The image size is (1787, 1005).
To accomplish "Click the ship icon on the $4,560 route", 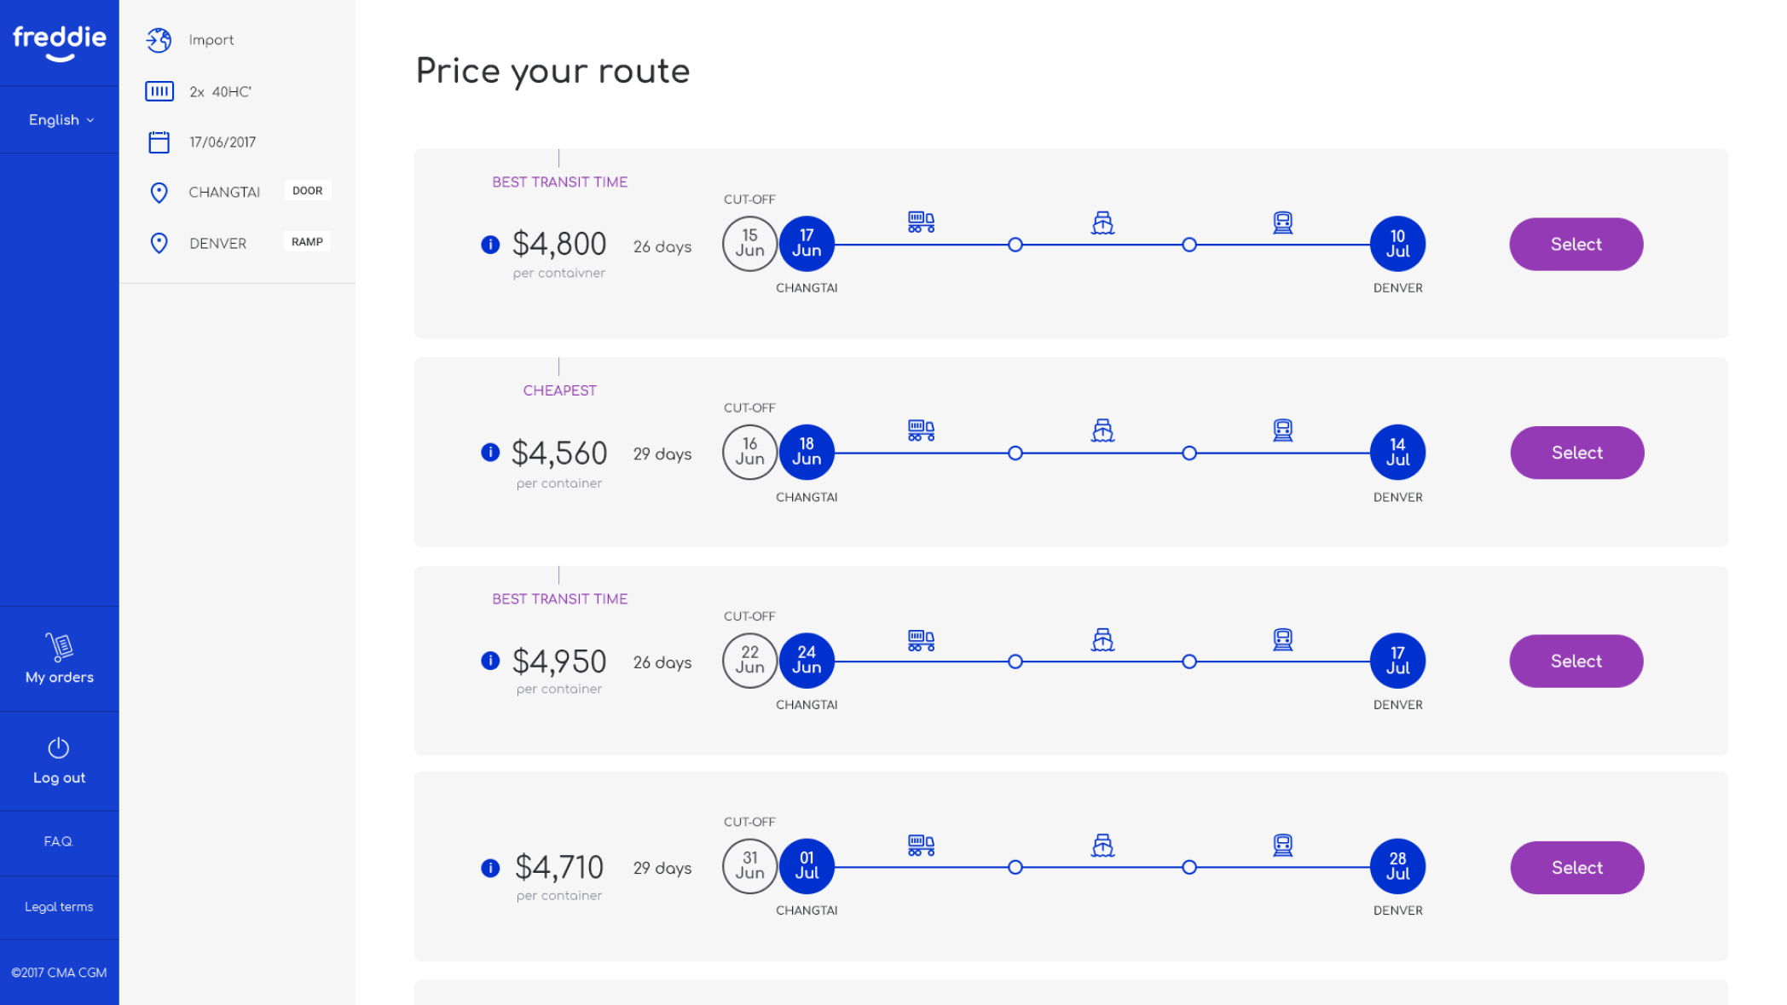I will [x=1102, y=430].
